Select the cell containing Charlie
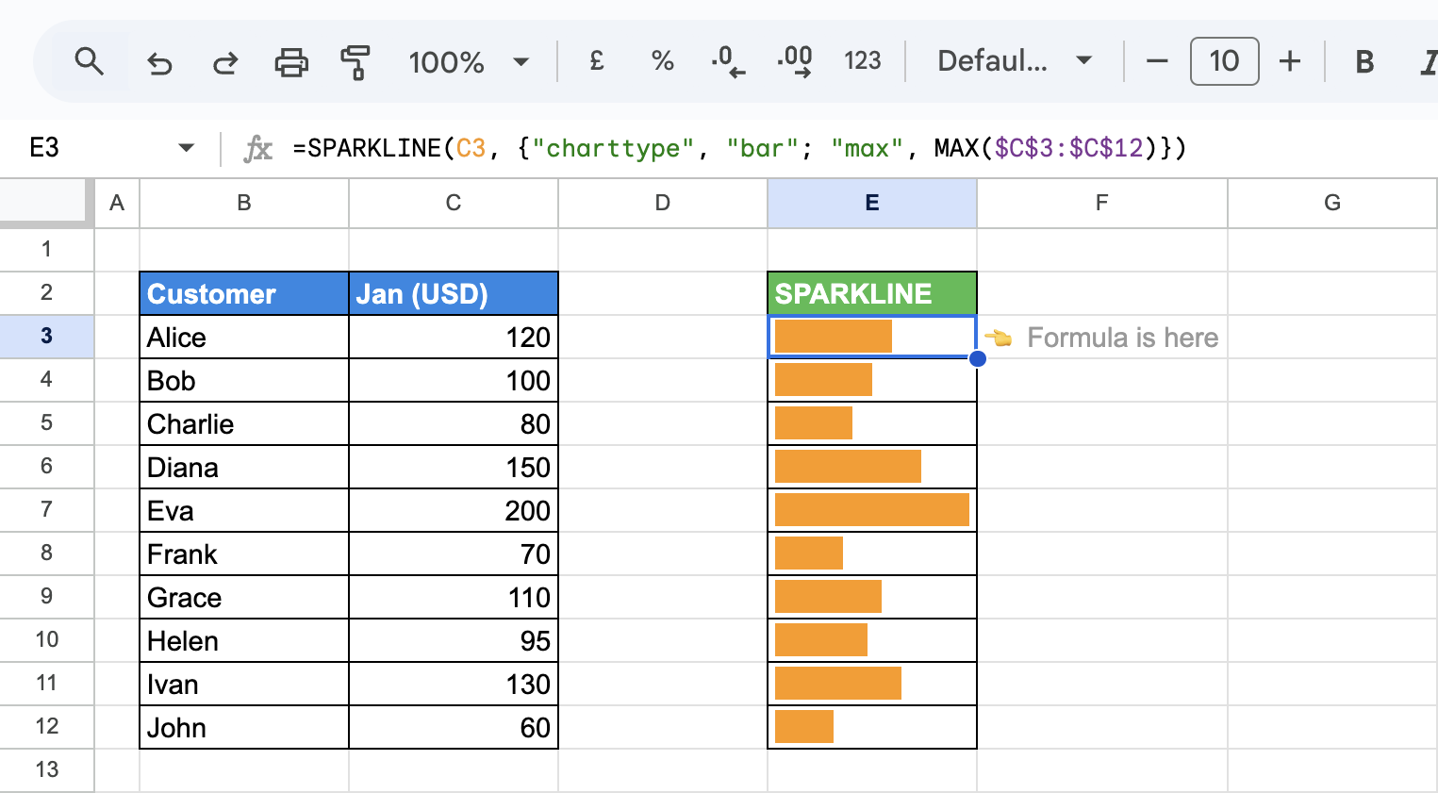Screen dimensions: 1438x793 [244, 423]
